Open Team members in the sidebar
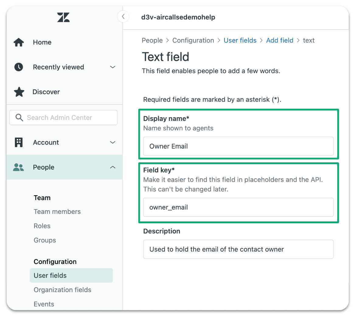Image resolution: width=357 pixels, height=318 pixels. click(x=57, y=212)
